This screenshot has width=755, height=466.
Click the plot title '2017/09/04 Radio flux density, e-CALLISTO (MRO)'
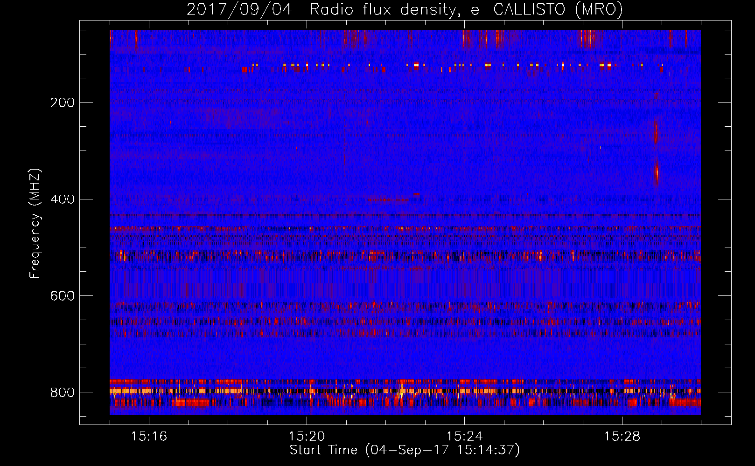coord(405,9)
